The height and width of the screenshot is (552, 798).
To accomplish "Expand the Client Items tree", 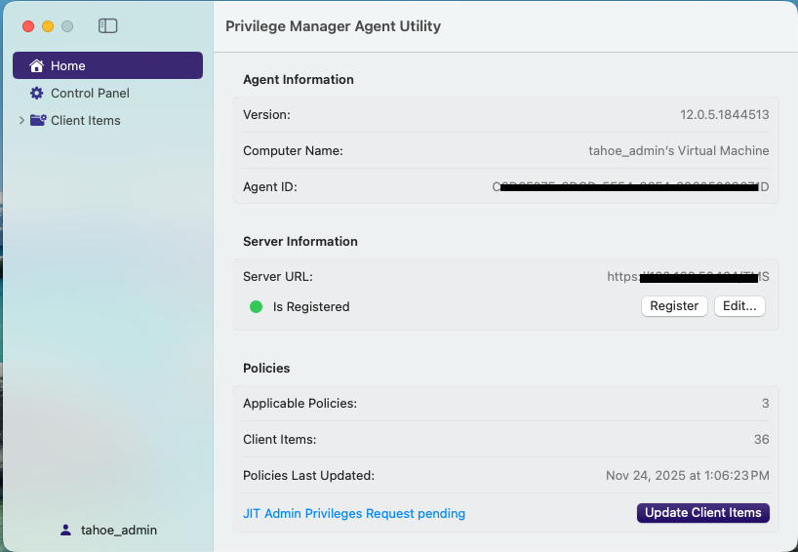I will tap(21, 121).
